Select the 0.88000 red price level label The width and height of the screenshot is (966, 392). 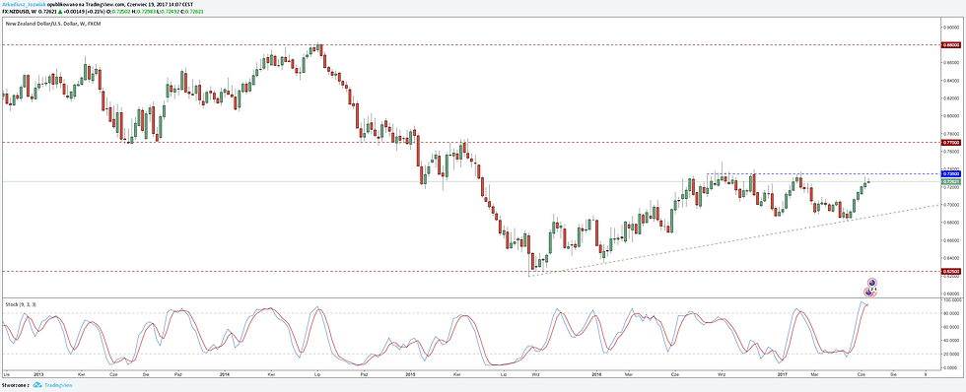(x=950, y=45)
